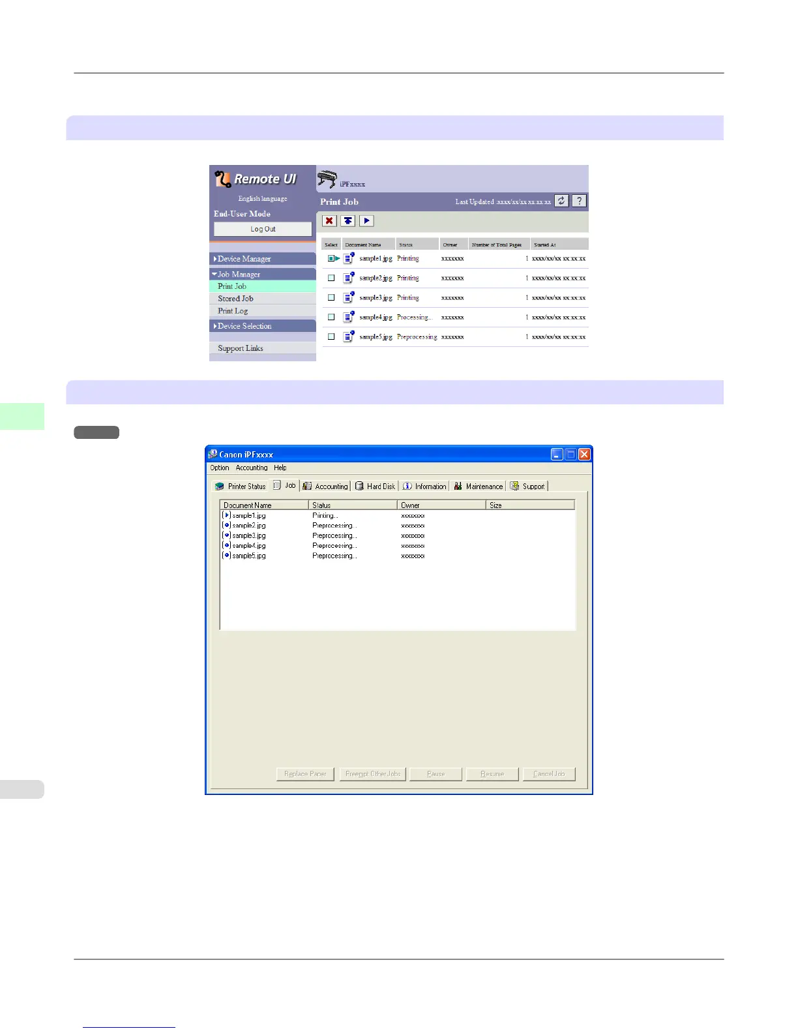
Task: Switch to the Maintenance tab
Action: [479, 487]
